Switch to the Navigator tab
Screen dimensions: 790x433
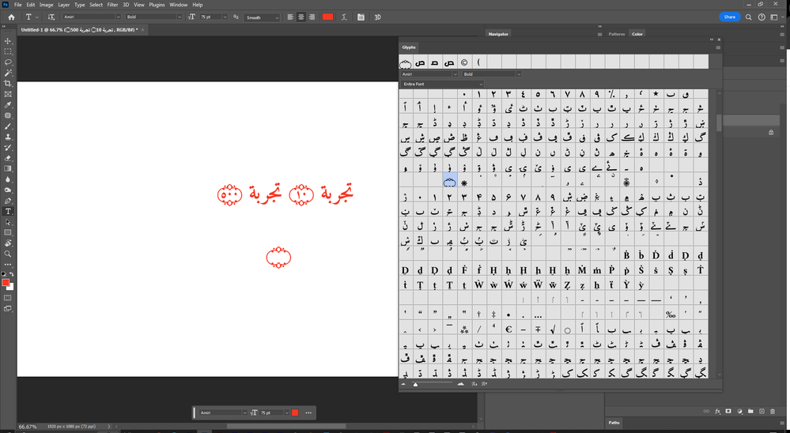(498, 34)
